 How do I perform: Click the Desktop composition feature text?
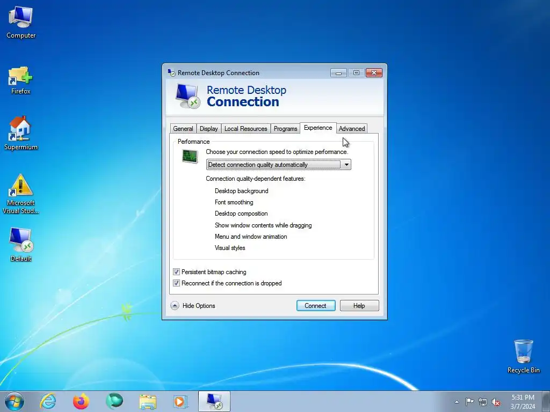click(x=241, y=214)
